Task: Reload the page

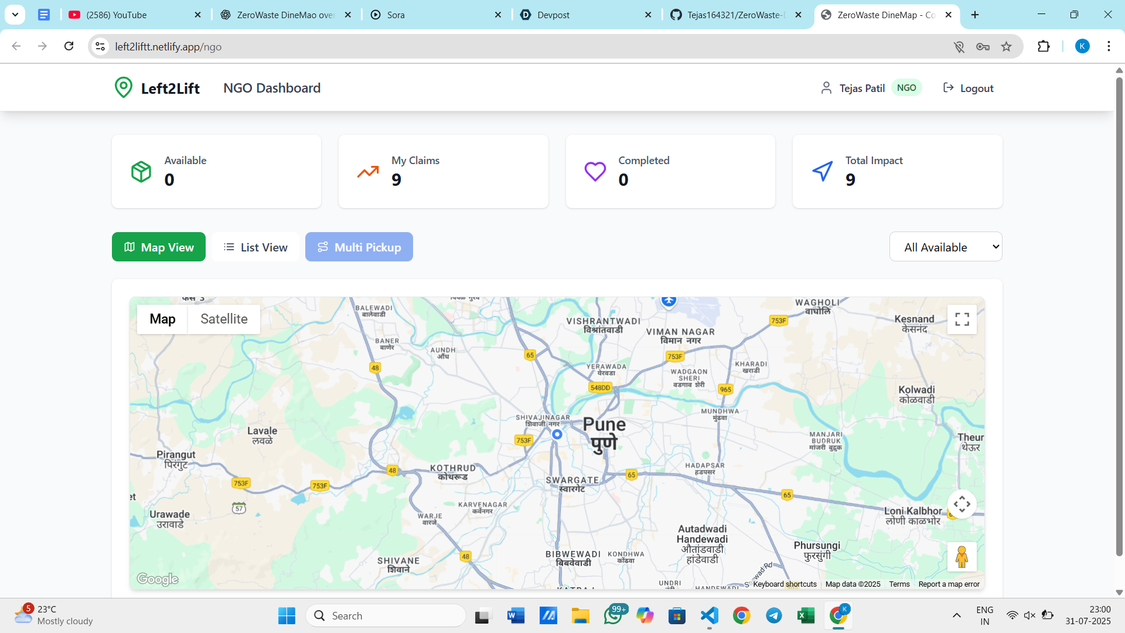Action: click(69, 46)
